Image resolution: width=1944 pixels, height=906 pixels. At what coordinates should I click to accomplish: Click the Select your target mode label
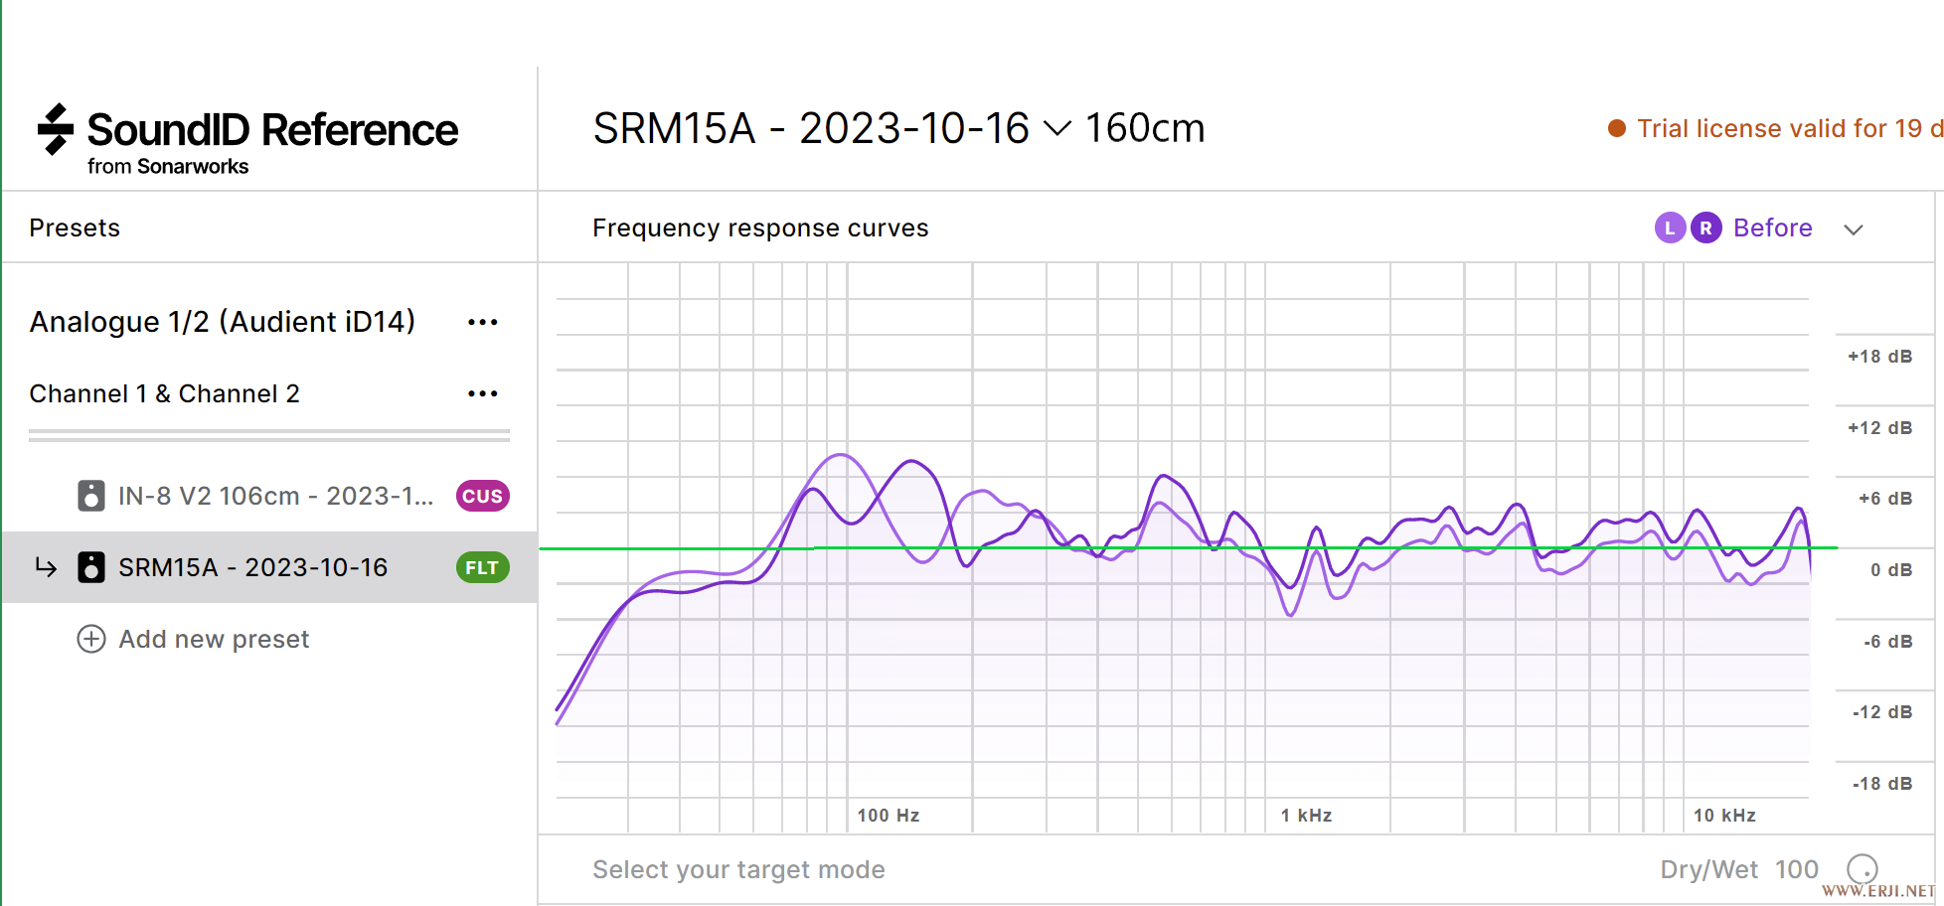tap(738, 869)
